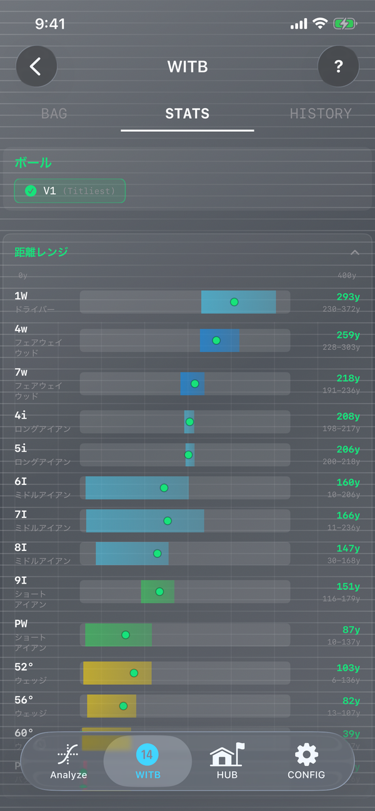The image size is (375, 811).
Task: Open the help question mark button
Action: coord(338,66)
